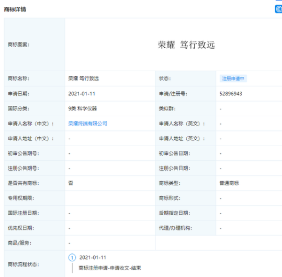
Task: Click the 申请人地址（中文） label
Action: pos(31,139)
